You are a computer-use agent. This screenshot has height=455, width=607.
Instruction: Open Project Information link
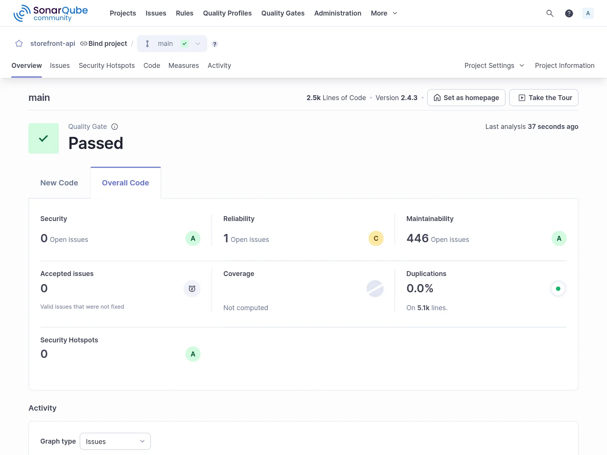click(x=565, y=66)
